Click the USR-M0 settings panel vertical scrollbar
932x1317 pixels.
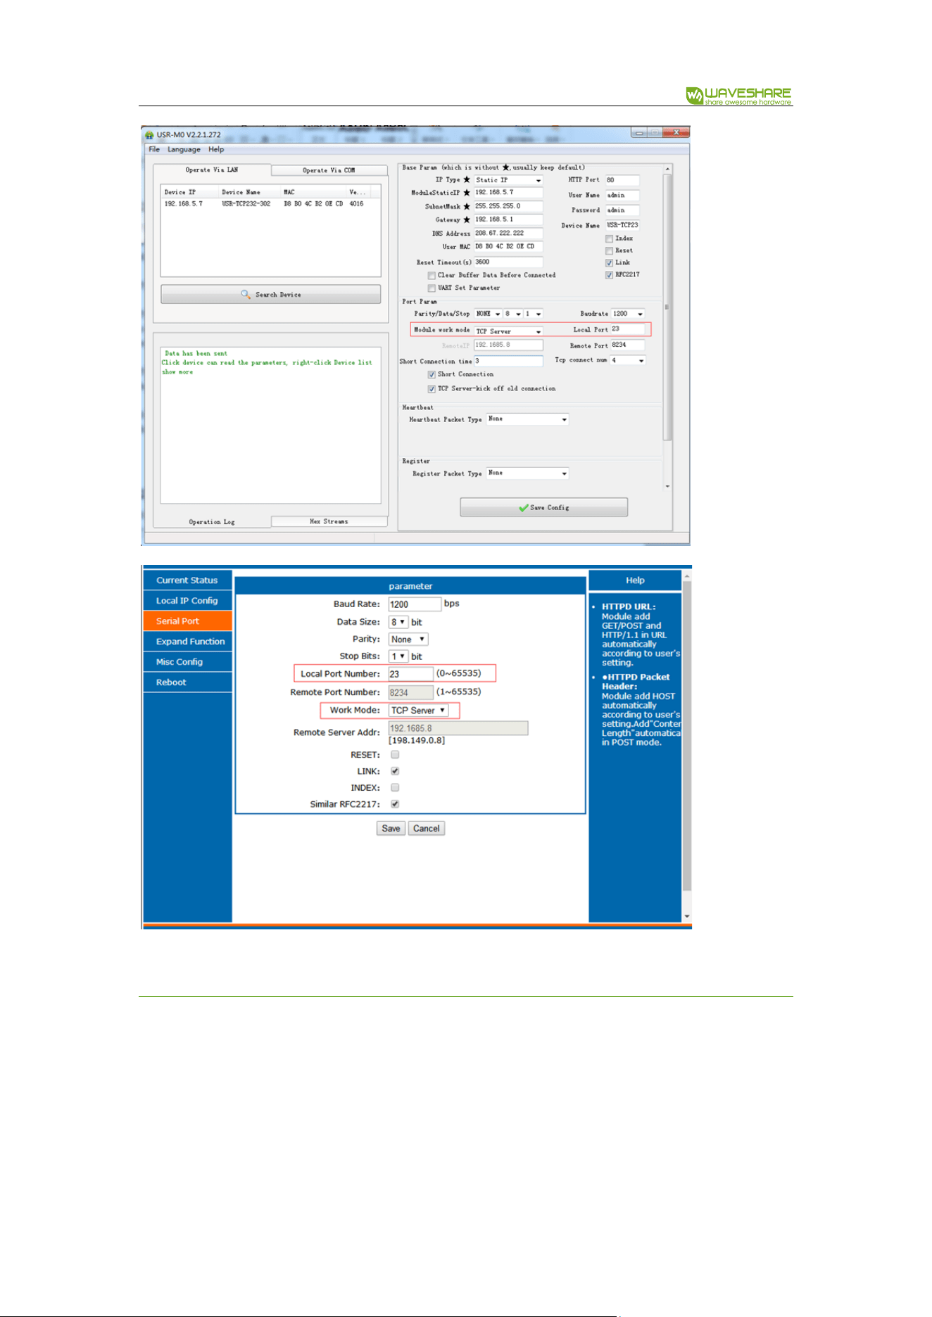click(x=667, y=307)
